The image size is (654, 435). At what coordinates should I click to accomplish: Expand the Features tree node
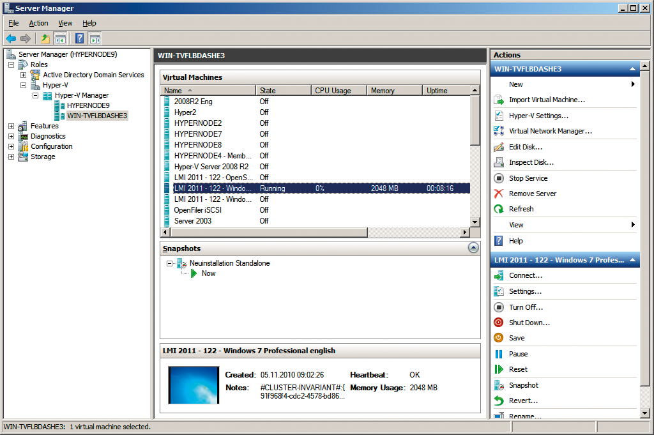[x=10, y=126]
